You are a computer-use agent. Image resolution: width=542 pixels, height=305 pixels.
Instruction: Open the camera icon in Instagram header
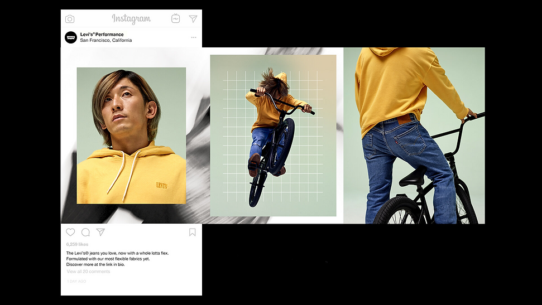[x=70, y=18]
